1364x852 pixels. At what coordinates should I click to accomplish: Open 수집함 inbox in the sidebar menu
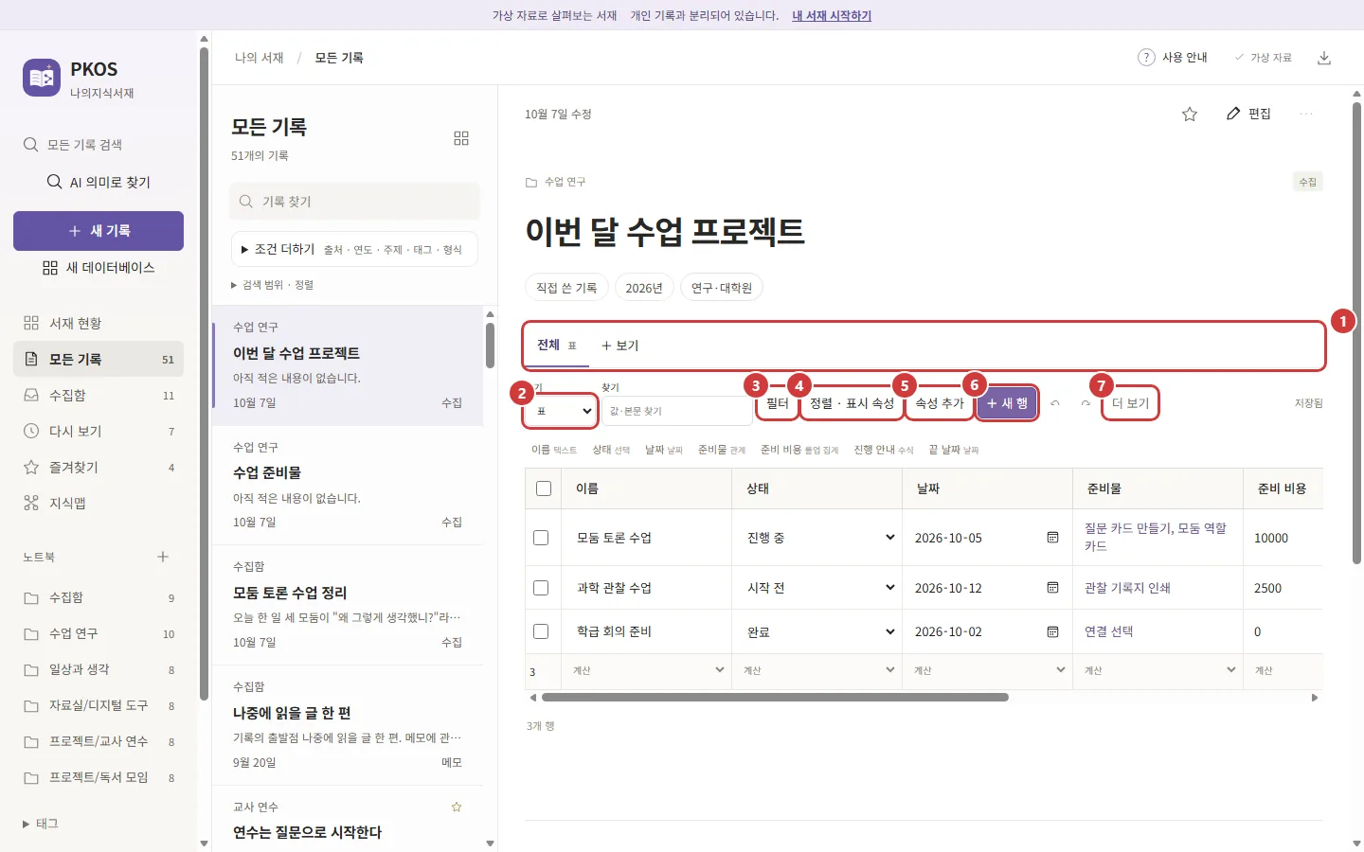coord(99,395)
